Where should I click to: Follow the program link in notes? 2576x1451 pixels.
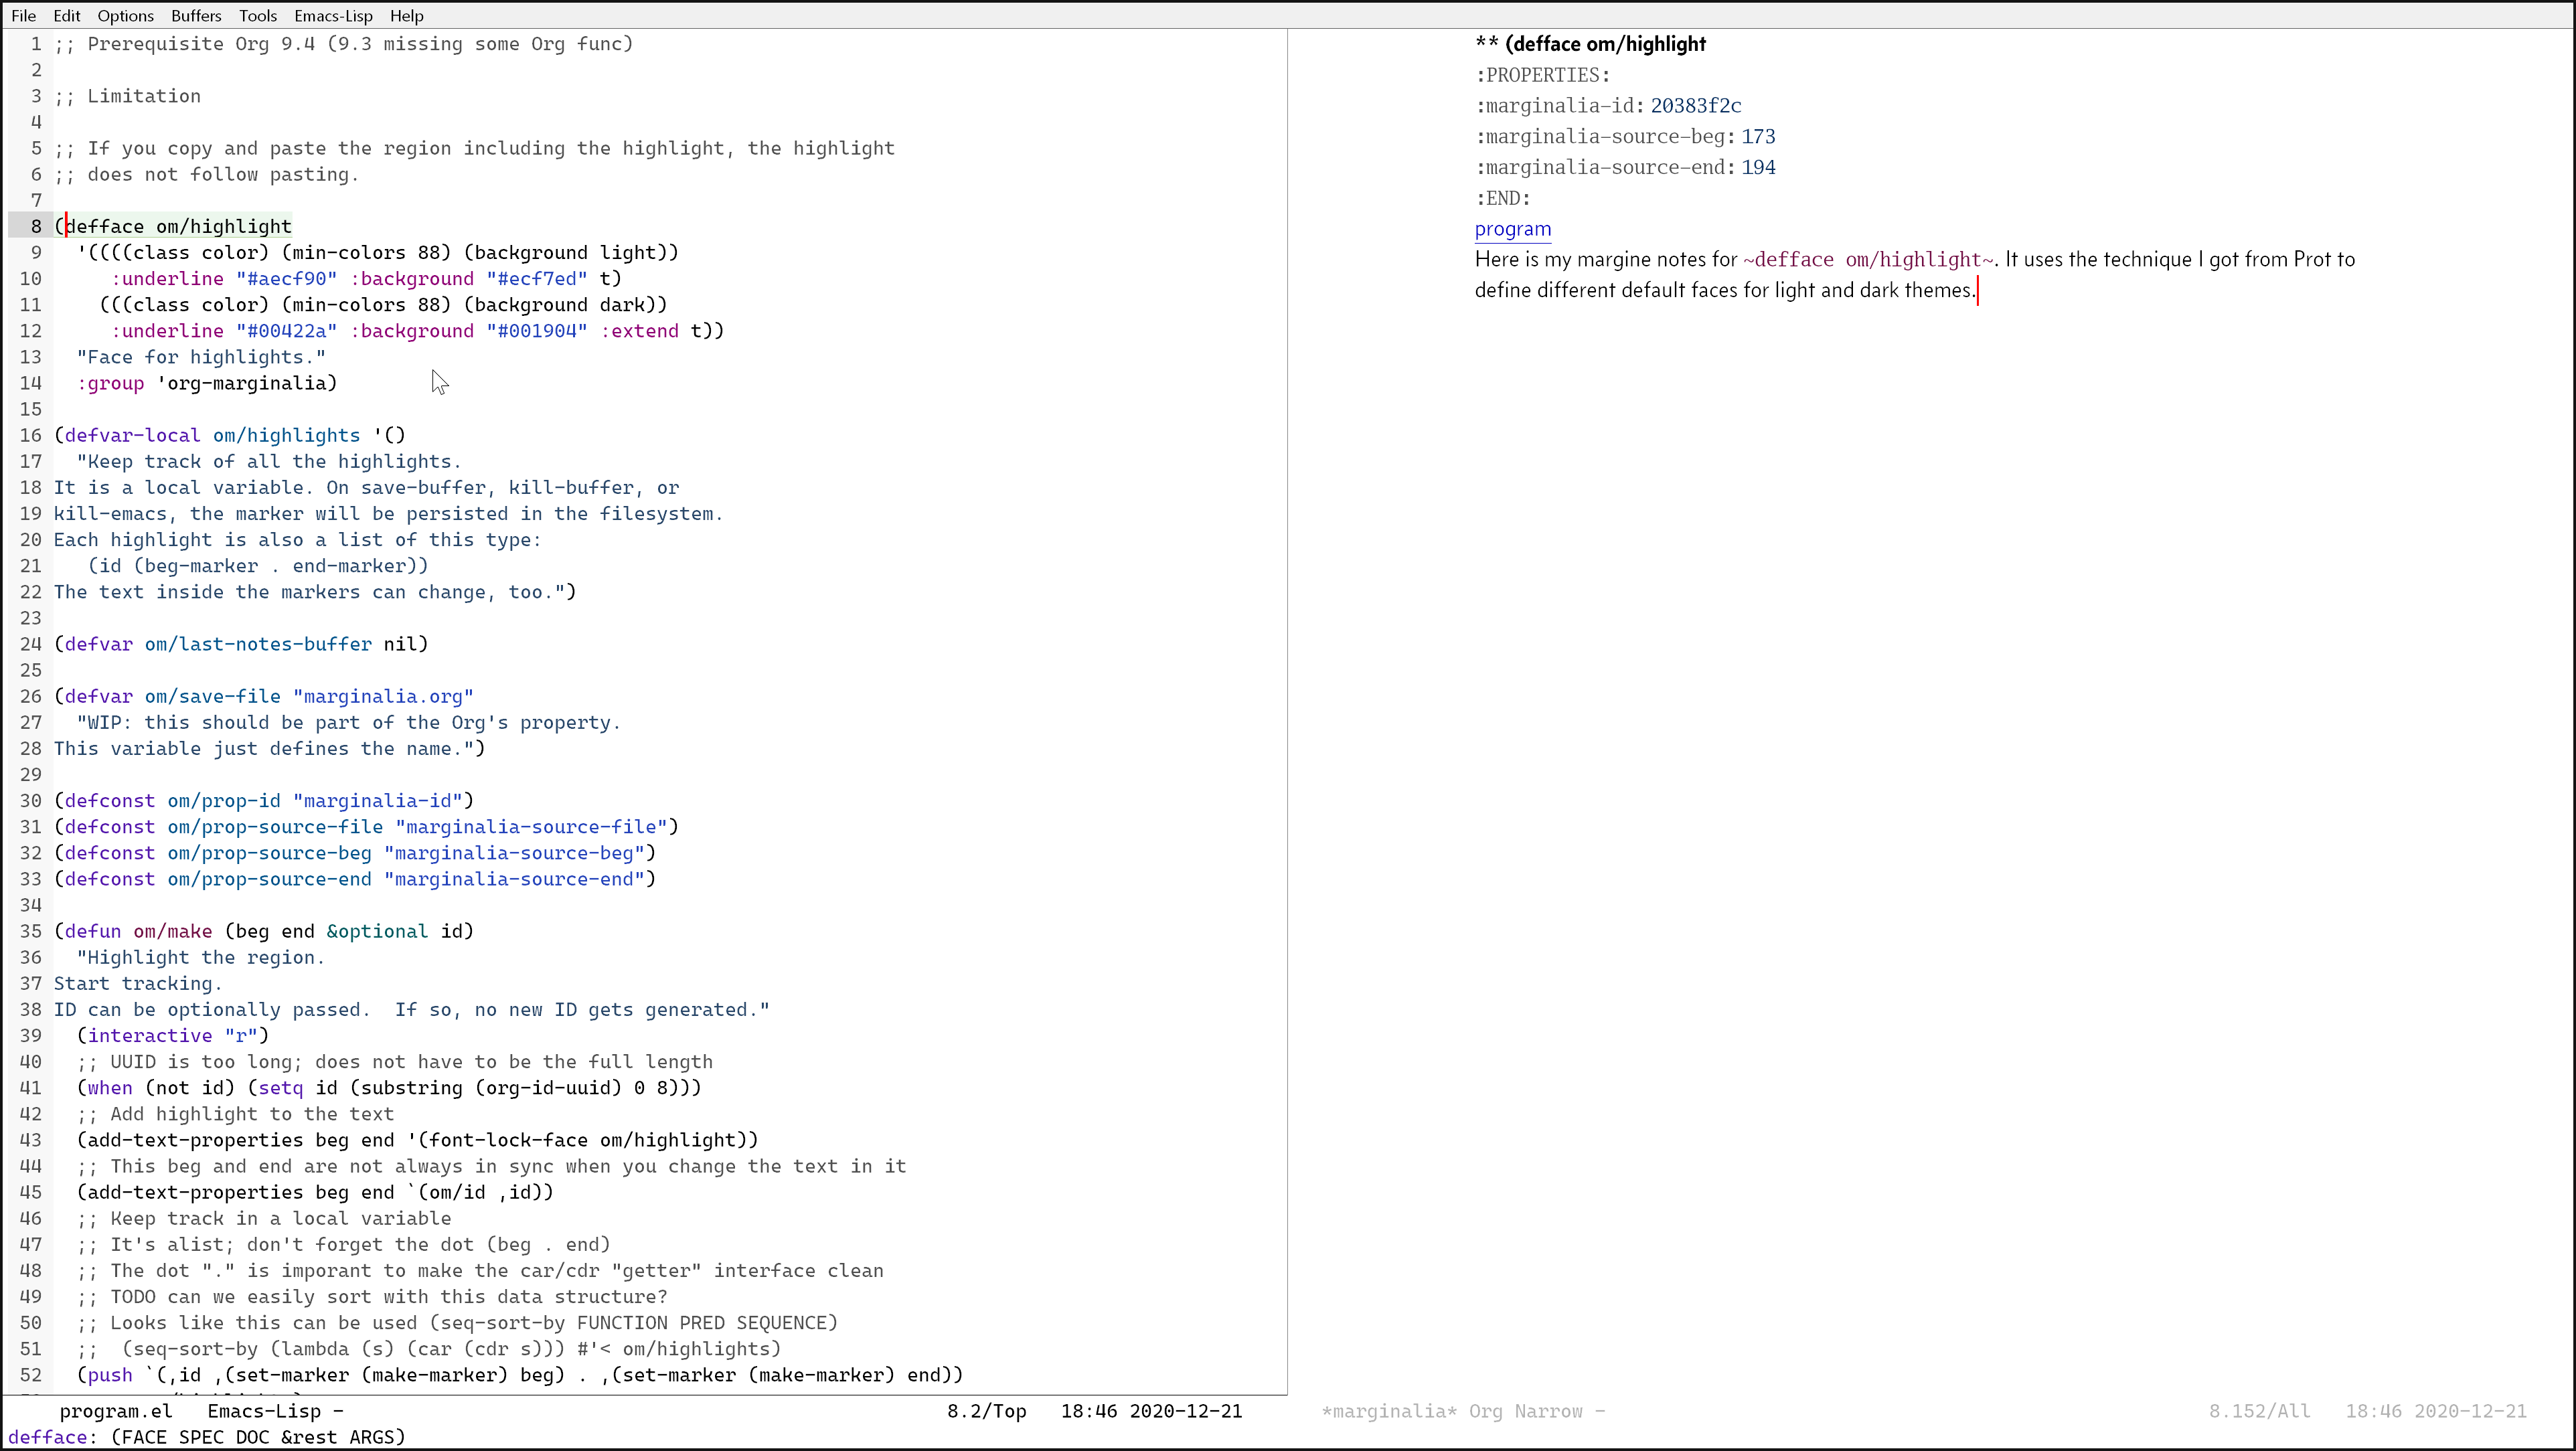point(1512,229)
